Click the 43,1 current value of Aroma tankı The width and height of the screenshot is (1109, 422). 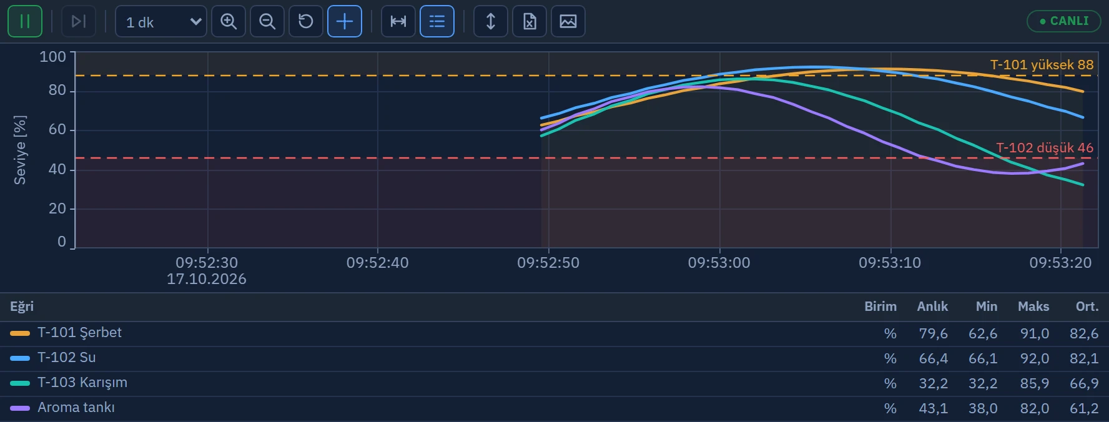933,408
